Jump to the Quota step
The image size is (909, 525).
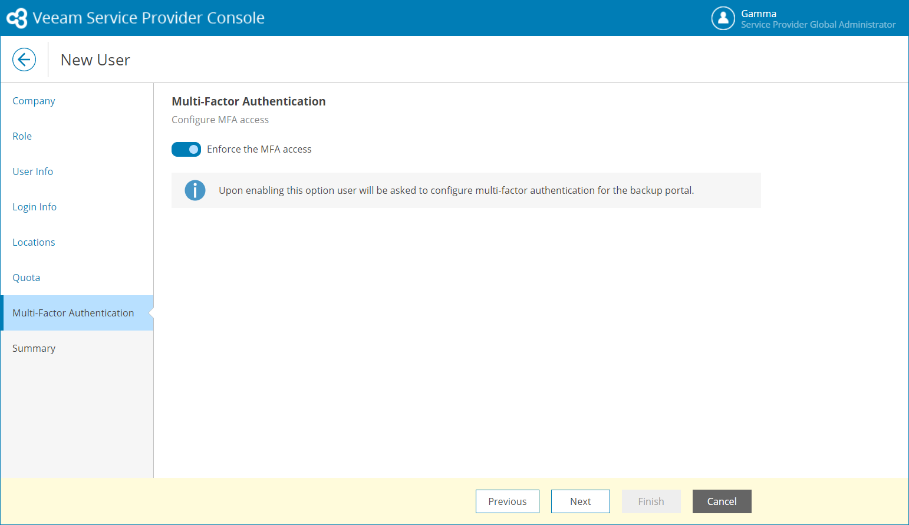pos(27,278)
